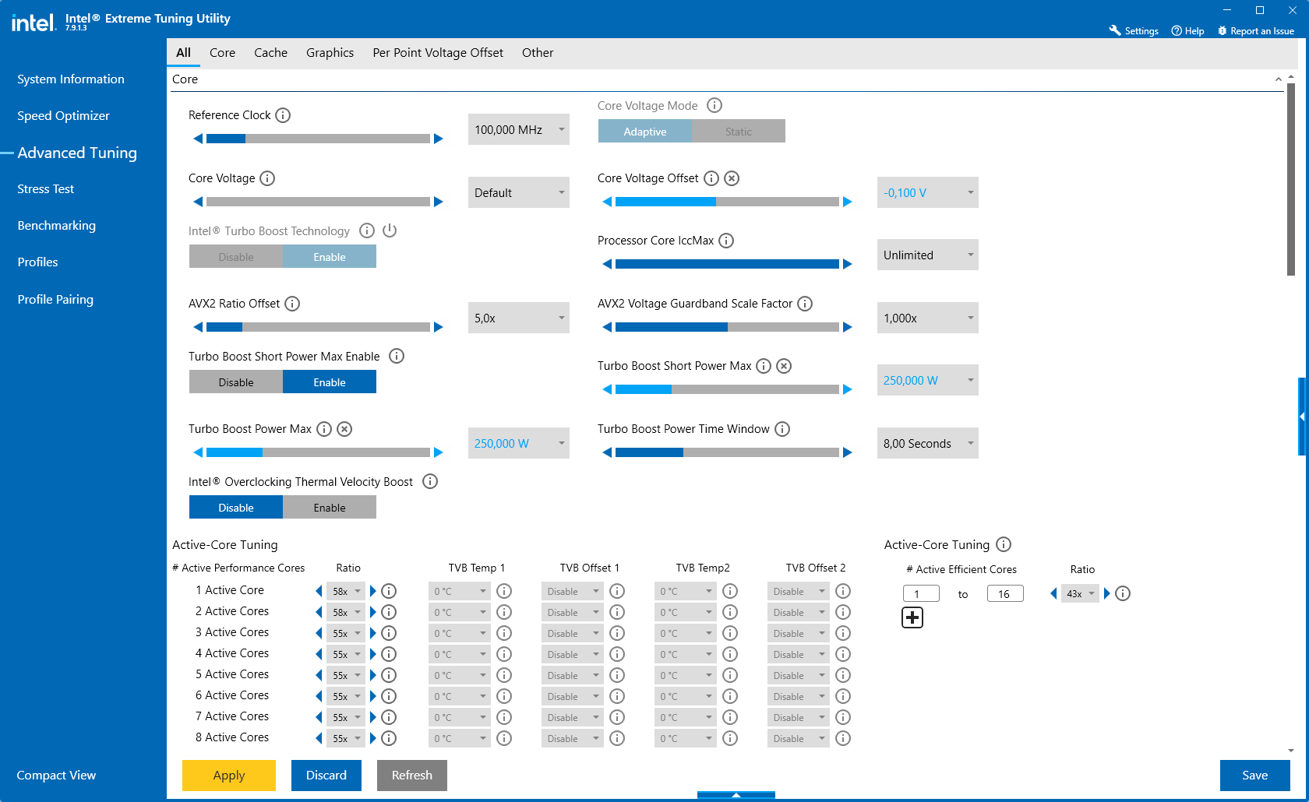Decrease Reference Clock with left arrow
The image size is (1309, 802).
coord(198,139)
